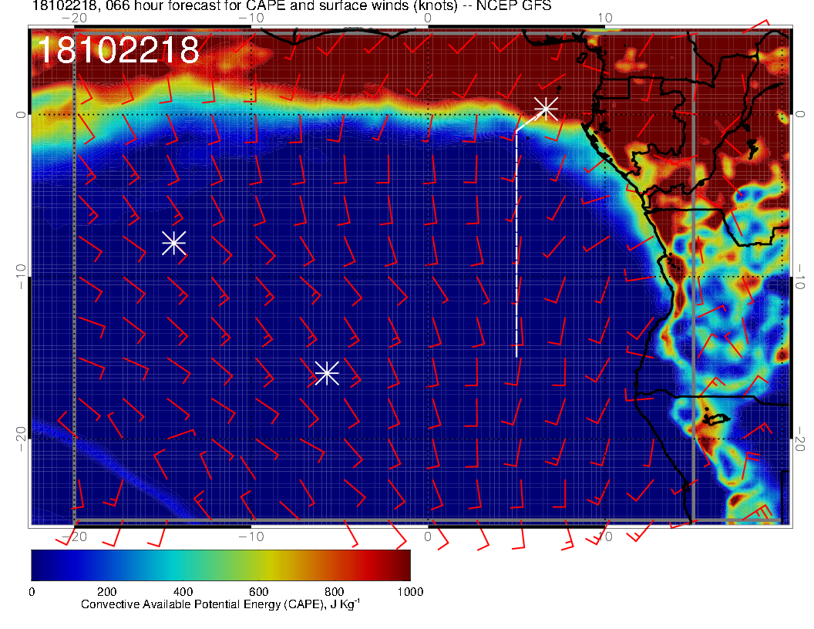The image size is (814, 629).
Task: Click the left axis latitude label -10
Action: [20, 276]
